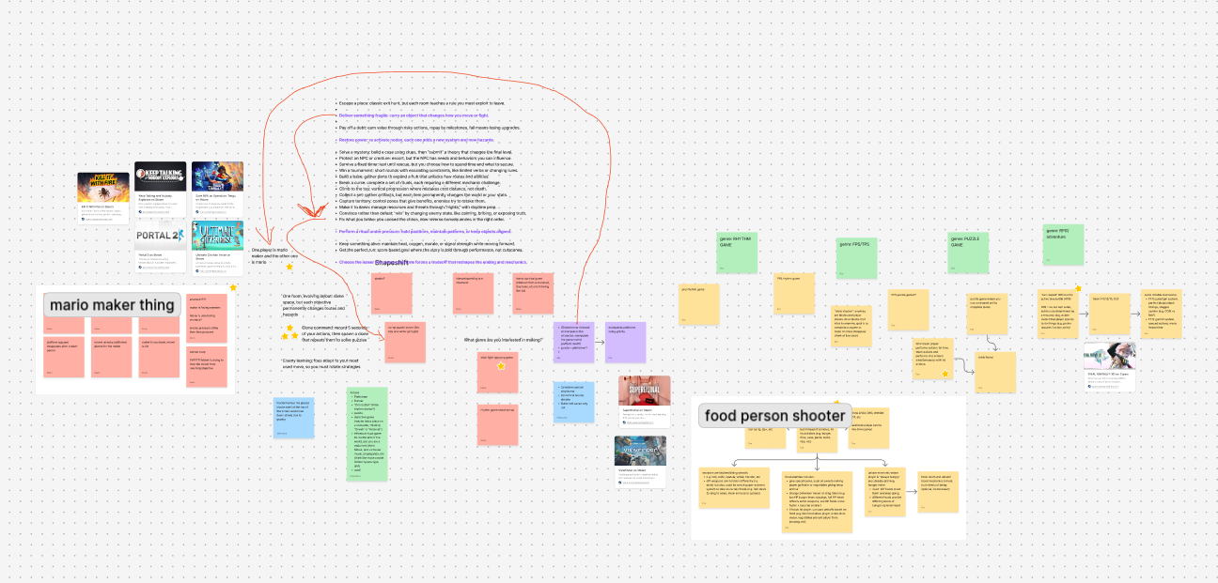The width and height of the screenshot is (1218, 583).
Task: Click the star stamp above the mario maker pink grid
Action: [231, 288]
